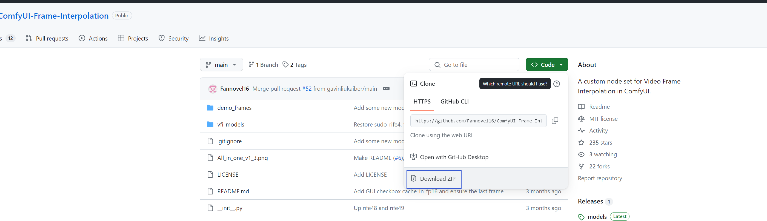Viewport: 767px width, 221px height.
Task: Click the scales icon beside MIT license
Action: pos(581,119)
